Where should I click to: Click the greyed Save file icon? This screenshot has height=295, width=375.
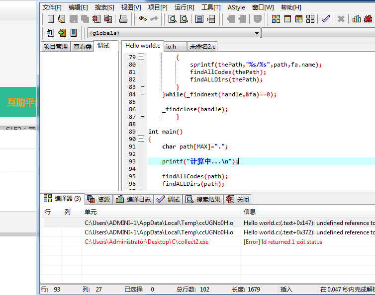[x=74, y=19]
